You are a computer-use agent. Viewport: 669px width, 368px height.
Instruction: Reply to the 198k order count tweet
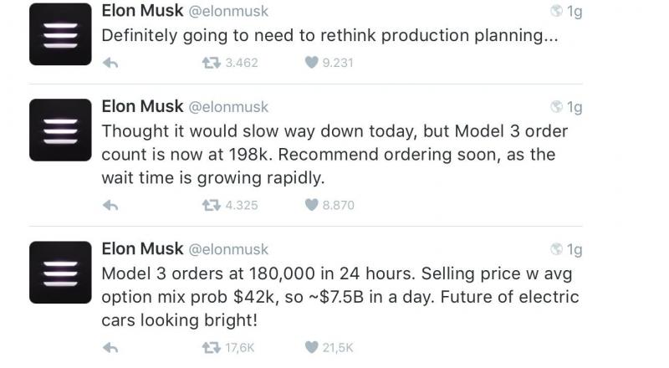(x=110, y=205)
